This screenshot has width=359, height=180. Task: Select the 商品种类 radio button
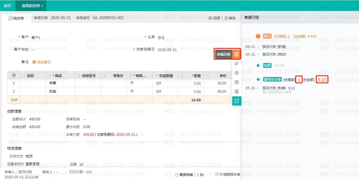pos(176,175)
